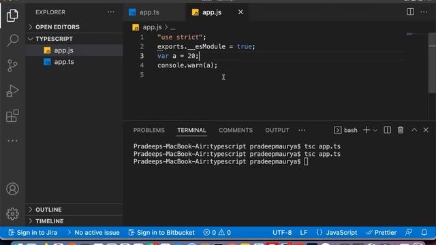Show additional activity bar views ellipsis
The image size is (436, 245).
click(12, 141)
